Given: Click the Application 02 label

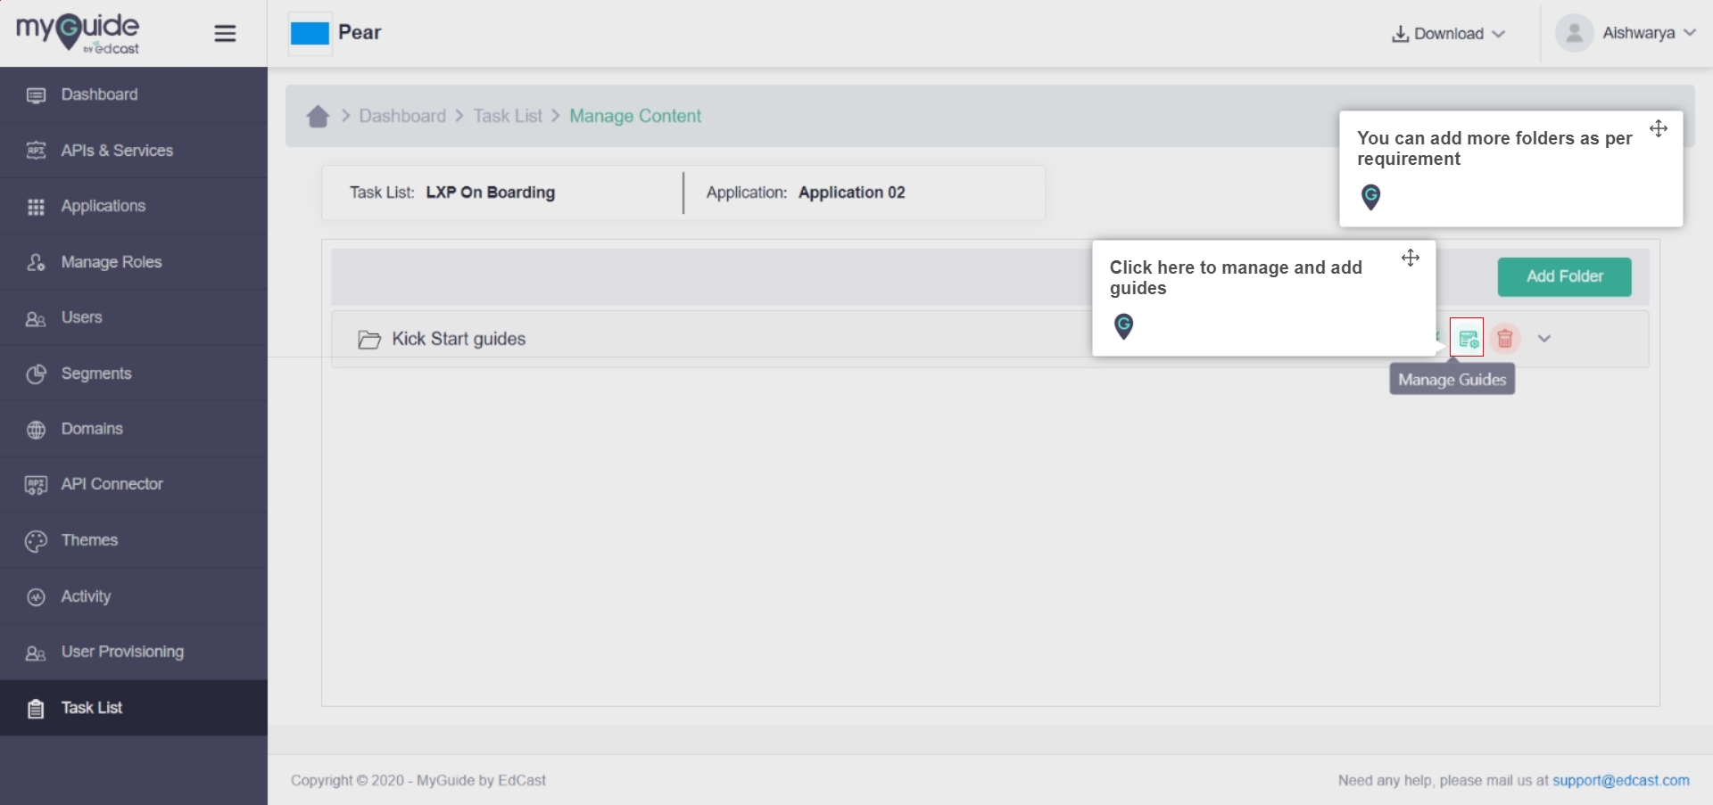Looking at the screenshot, I should pos(852,193).
